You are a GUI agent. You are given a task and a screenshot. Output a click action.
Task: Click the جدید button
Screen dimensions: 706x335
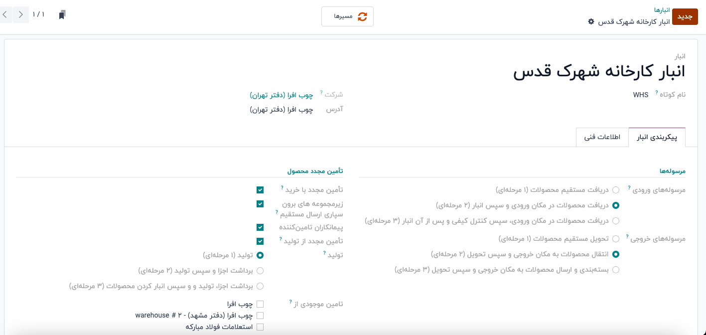685,16
